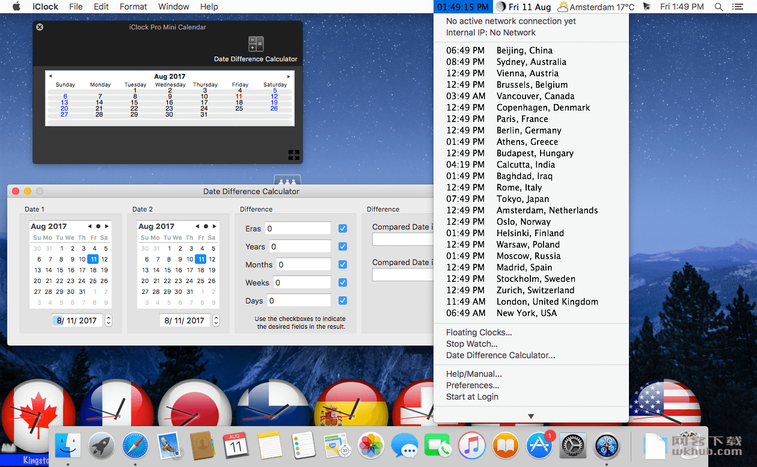Open the iClock application menu
Image resolution: width=757 pixels, height=467 pixels.
[x=44, y=7]
